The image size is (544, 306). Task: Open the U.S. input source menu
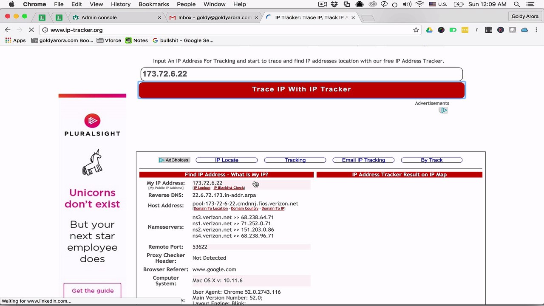click(438, 4)
